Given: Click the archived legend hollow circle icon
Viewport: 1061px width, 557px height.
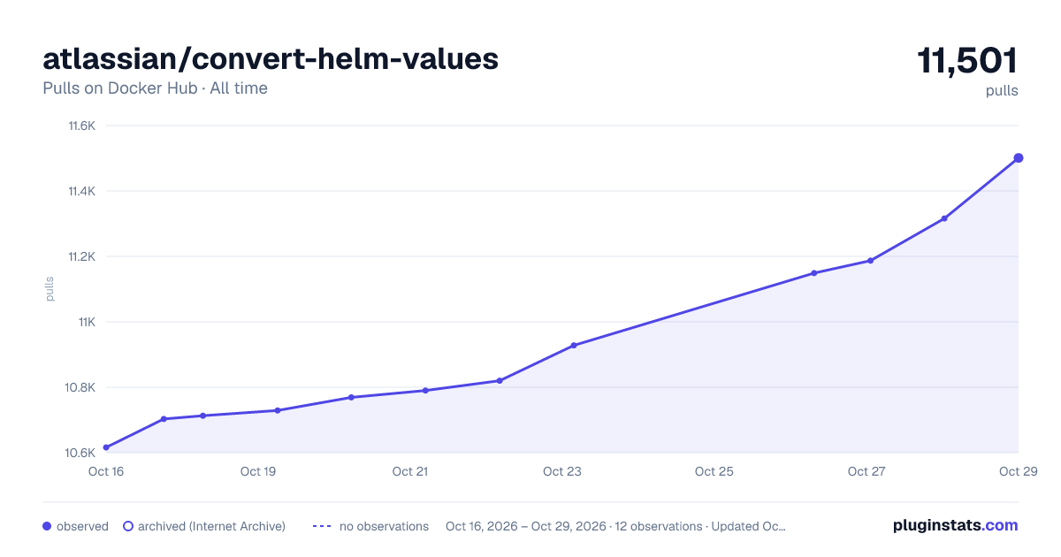Looking at the screenshot, I should [x=128, y=526].
